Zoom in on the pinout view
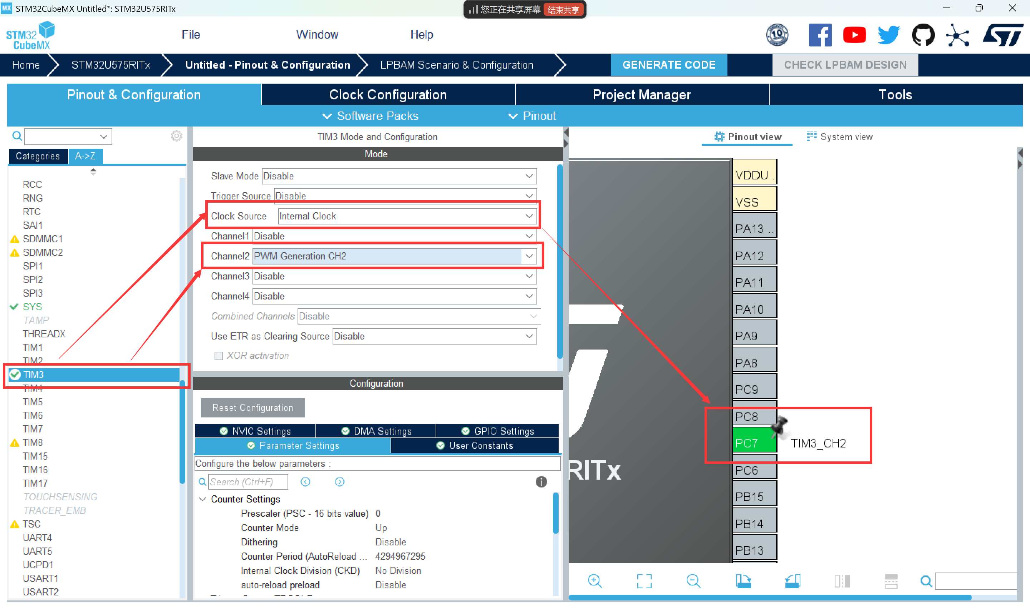 (x=594, y=581)
